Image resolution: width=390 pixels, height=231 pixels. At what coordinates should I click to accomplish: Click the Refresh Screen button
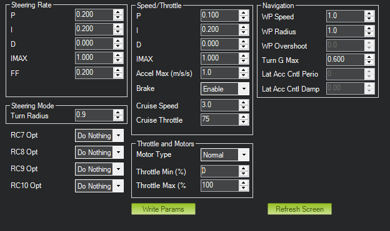(x=299, y=209)
